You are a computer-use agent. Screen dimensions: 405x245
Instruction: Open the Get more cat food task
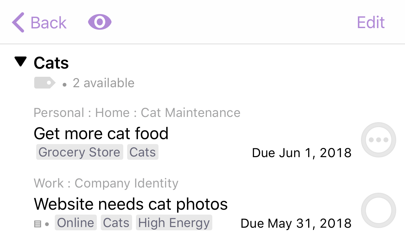coord(101,134)
